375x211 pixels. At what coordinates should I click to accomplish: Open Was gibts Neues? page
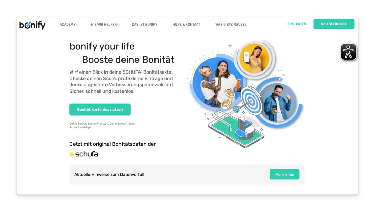pyautogui.click(x=231, y=25)
